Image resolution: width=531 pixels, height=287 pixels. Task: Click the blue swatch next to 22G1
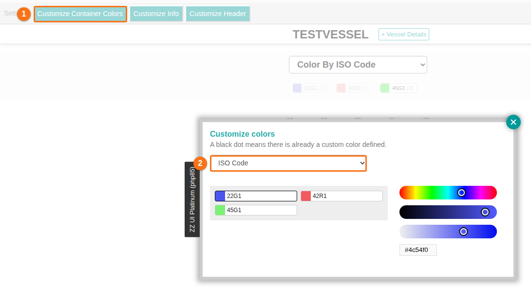click(220, 196)
